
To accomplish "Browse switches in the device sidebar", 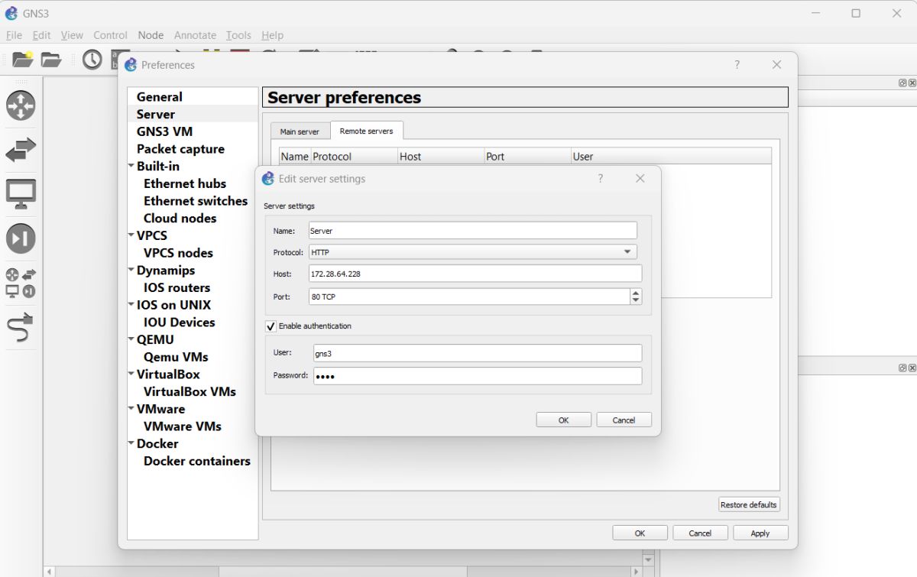I will [x=21, y=150].
